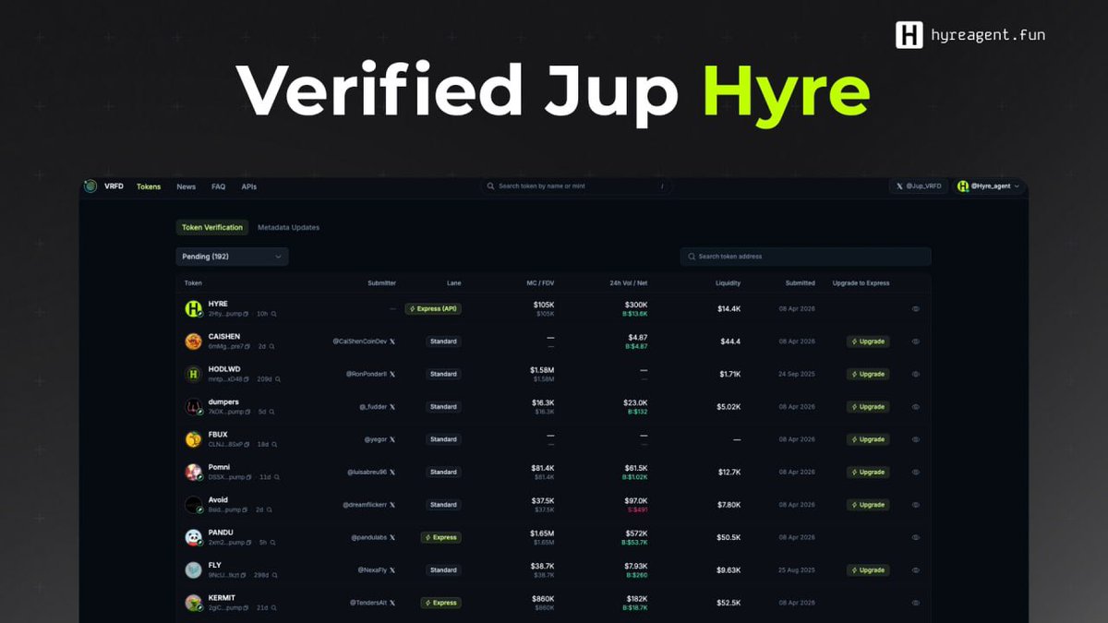Open the @Jup_VRFD X link
Screen dimensions: 1108x623
click(x=919, y=186)
